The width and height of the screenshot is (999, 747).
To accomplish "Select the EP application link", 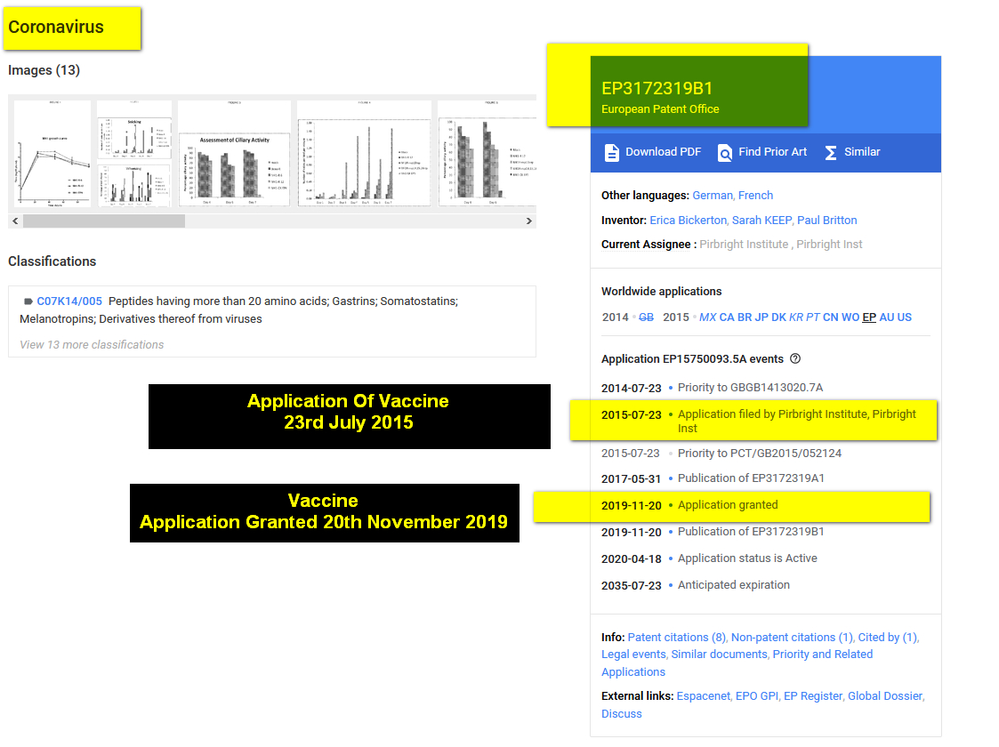I will 870,317.
